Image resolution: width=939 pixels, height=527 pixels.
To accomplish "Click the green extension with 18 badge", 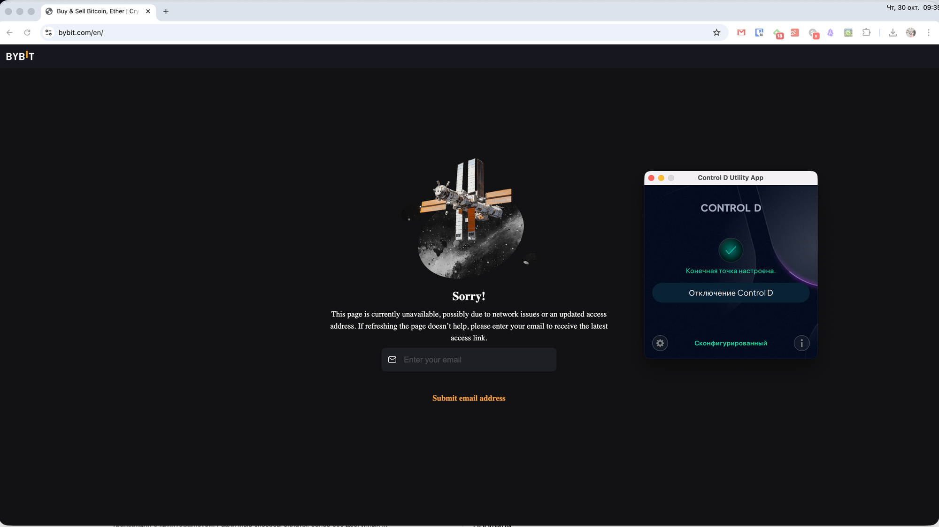I will coord(777,33).
